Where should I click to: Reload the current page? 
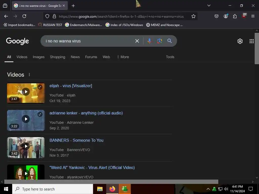click(x=24, y=16)
